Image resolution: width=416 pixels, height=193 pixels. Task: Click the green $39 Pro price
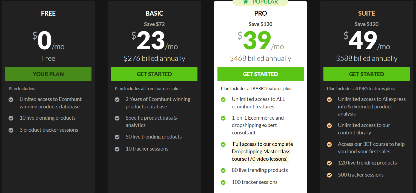click(x=257, y=41)
